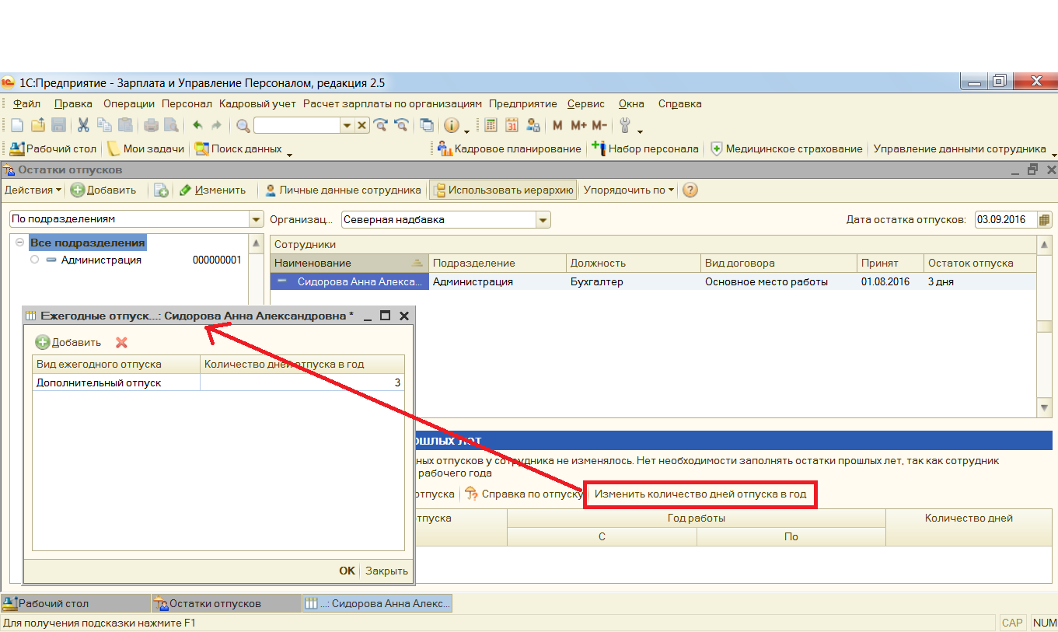
Task: Click the Изменить button
Action: coord(212,190)
